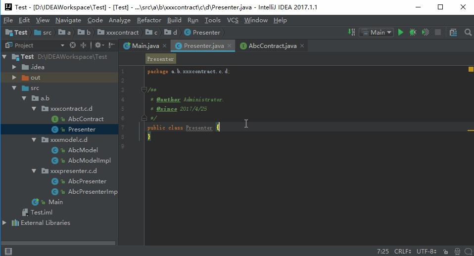Collapse all nodes in the Project panel
The height and width of the screenshot is (256, 474).
[84, 45]
